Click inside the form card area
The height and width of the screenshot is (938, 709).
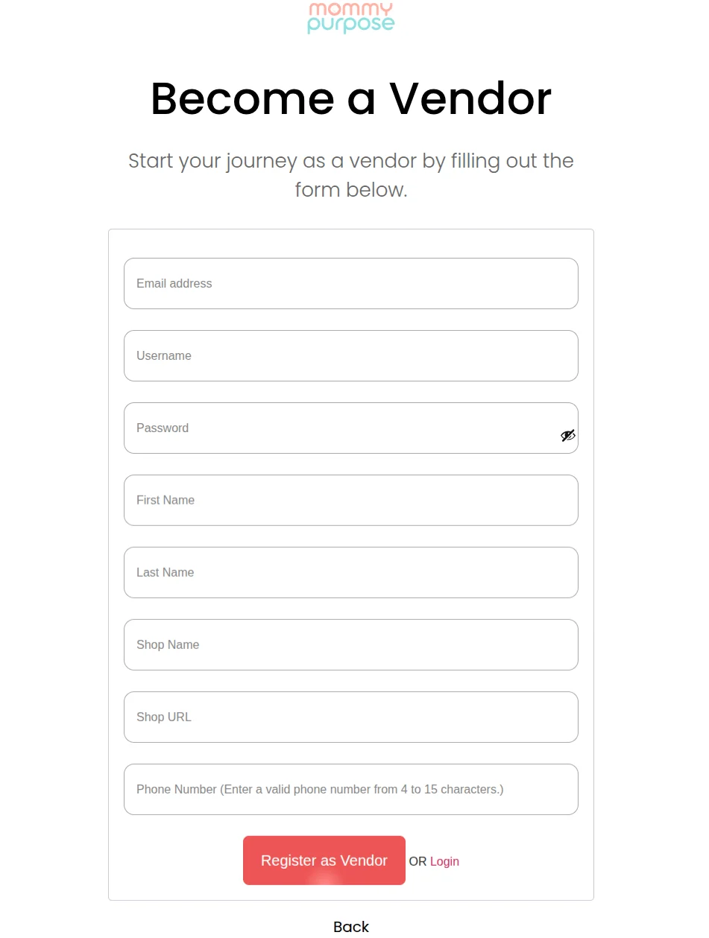click(350, 565)
